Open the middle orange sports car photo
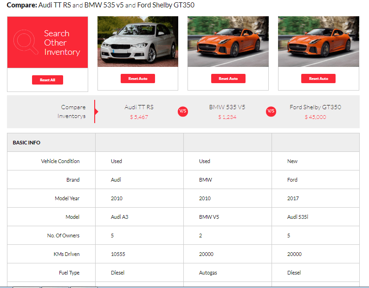 [228, 41]
